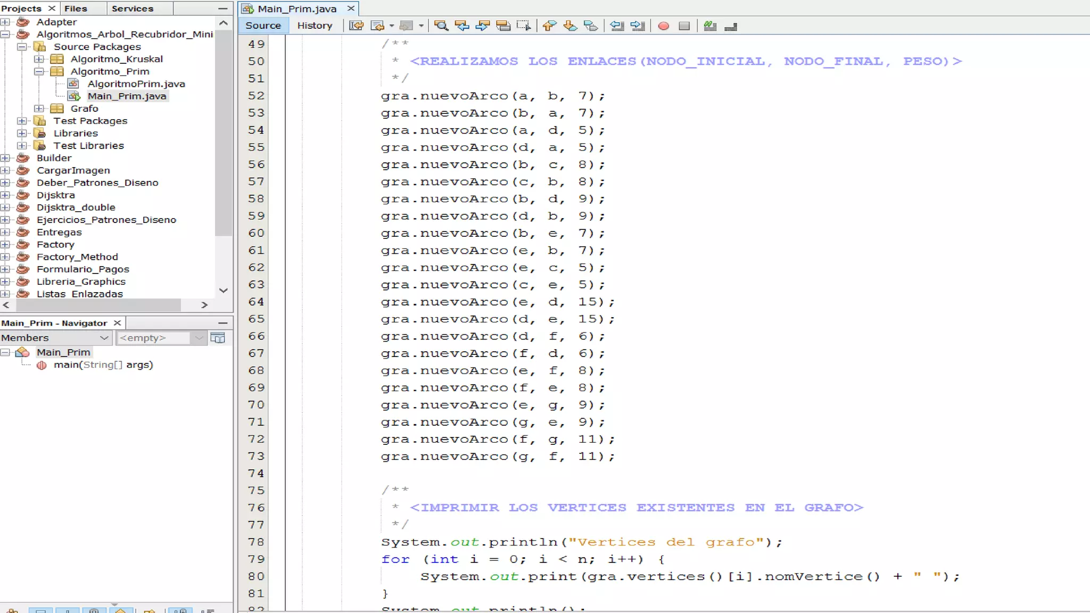Toggle Rectangular Selection mode icon
This screenshot has width=1090, height=613.
pos(524,26)
